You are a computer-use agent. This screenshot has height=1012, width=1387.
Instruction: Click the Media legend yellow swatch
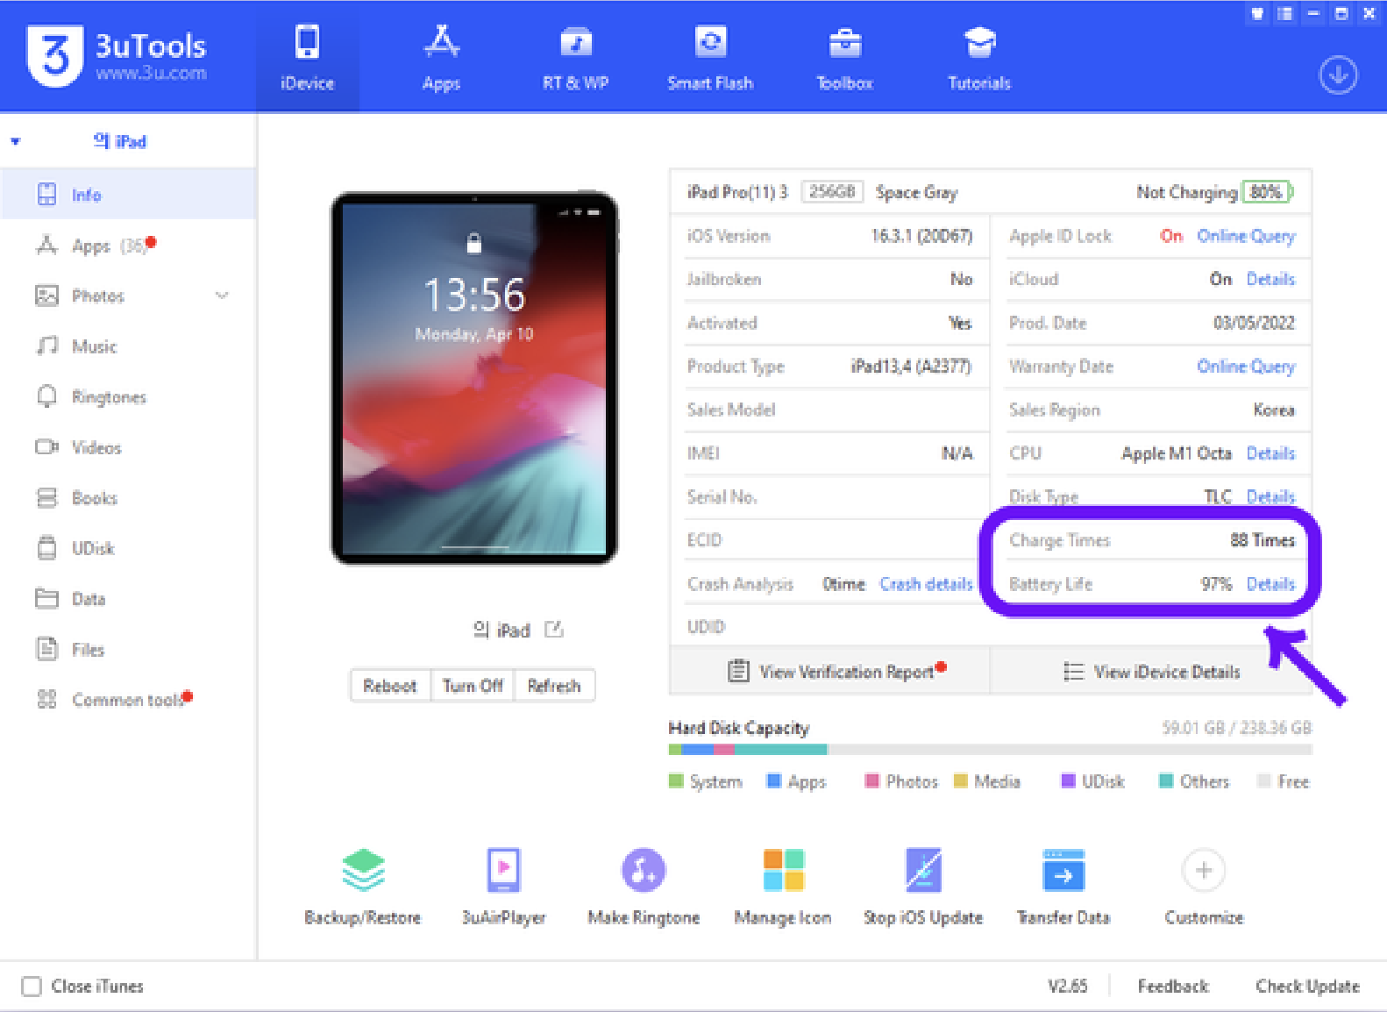(961, 781)
